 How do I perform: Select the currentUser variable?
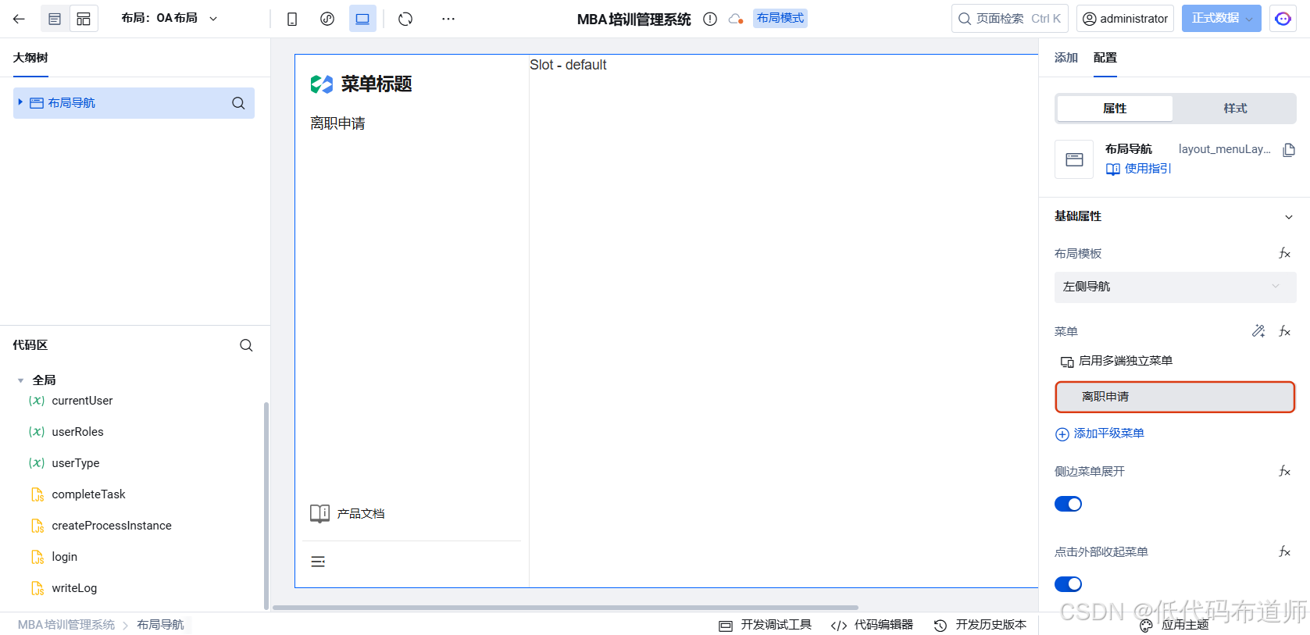coord(82,401)
